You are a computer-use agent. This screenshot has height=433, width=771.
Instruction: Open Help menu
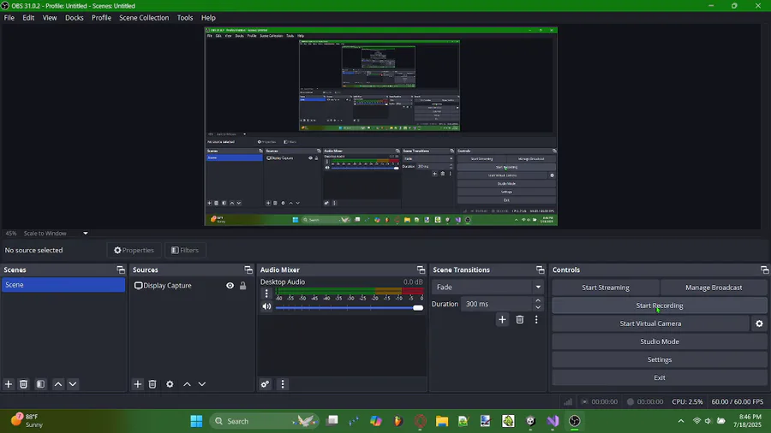click(x=208, y=18)
